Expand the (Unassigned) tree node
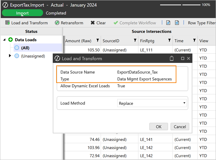The width and height of the screenshot is (216, 160). pos(10,56)
